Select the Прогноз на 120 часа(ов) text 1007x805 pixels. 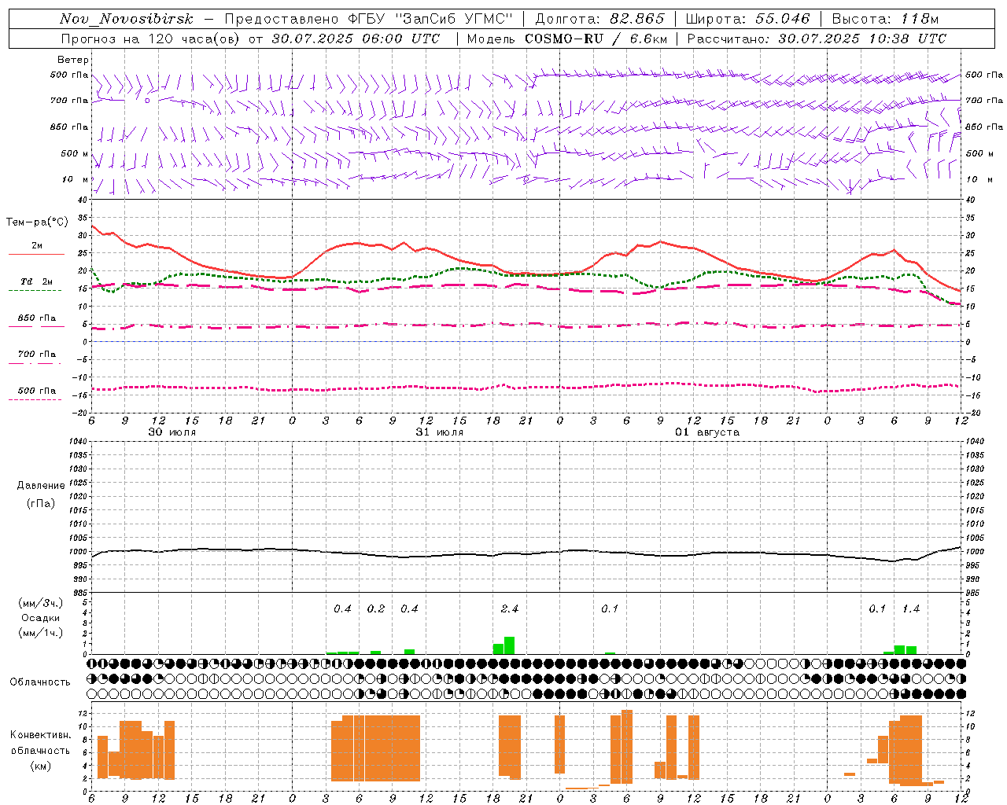click(152, 39)
